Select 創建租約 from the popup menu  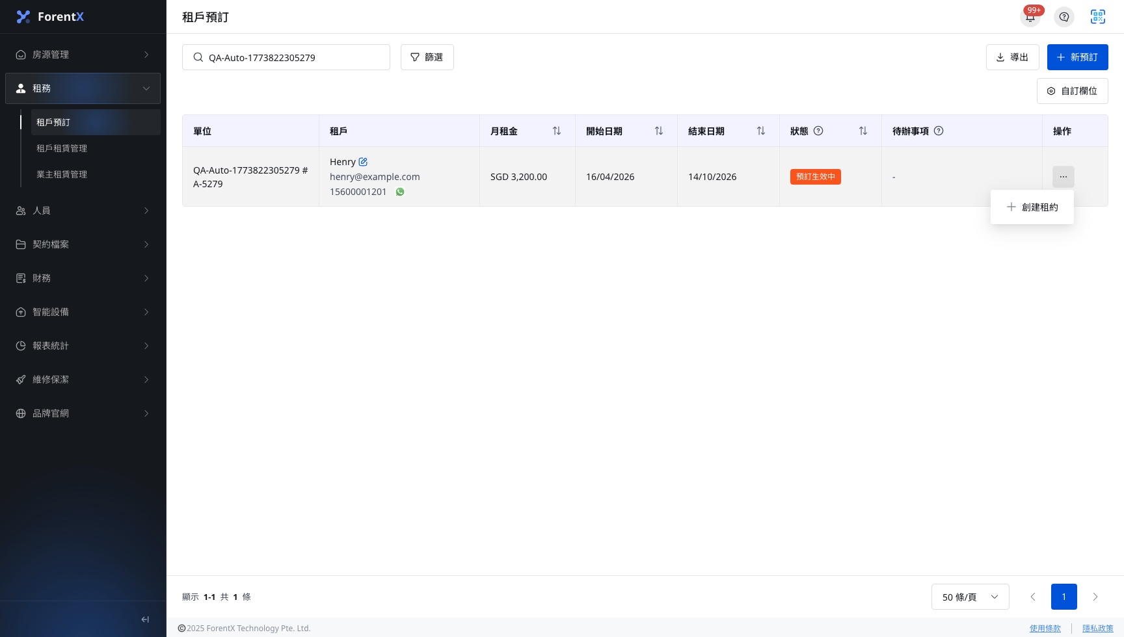pyautogui.click(x=1032, y=207)
